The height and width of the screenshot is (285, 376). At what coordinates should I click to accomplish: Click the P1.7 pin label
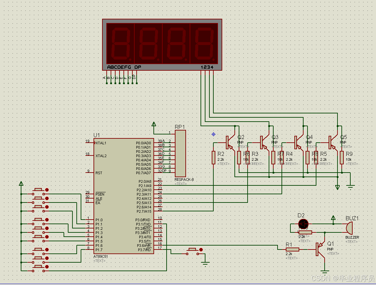(99, 250)
